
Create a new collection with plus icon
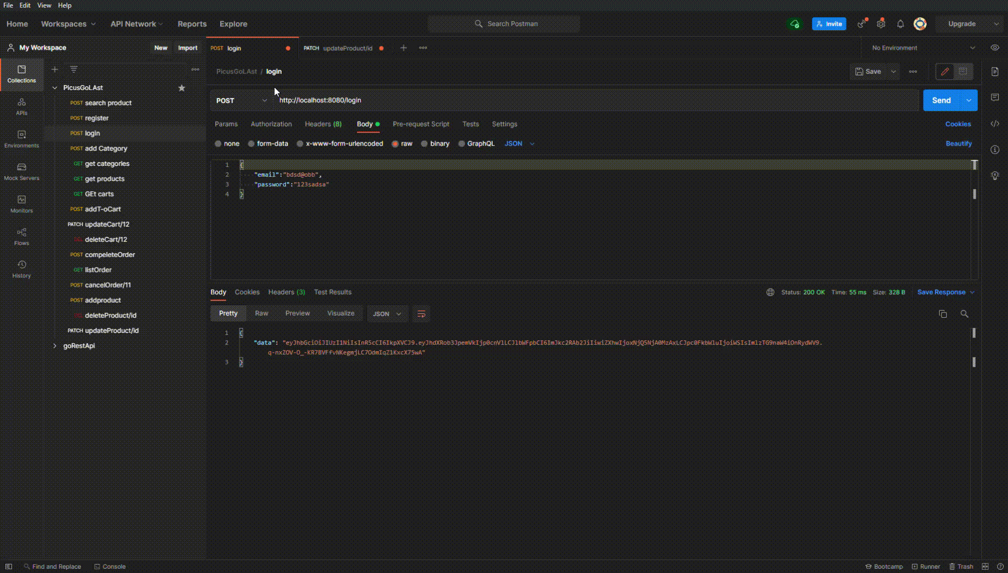point(54,69)
